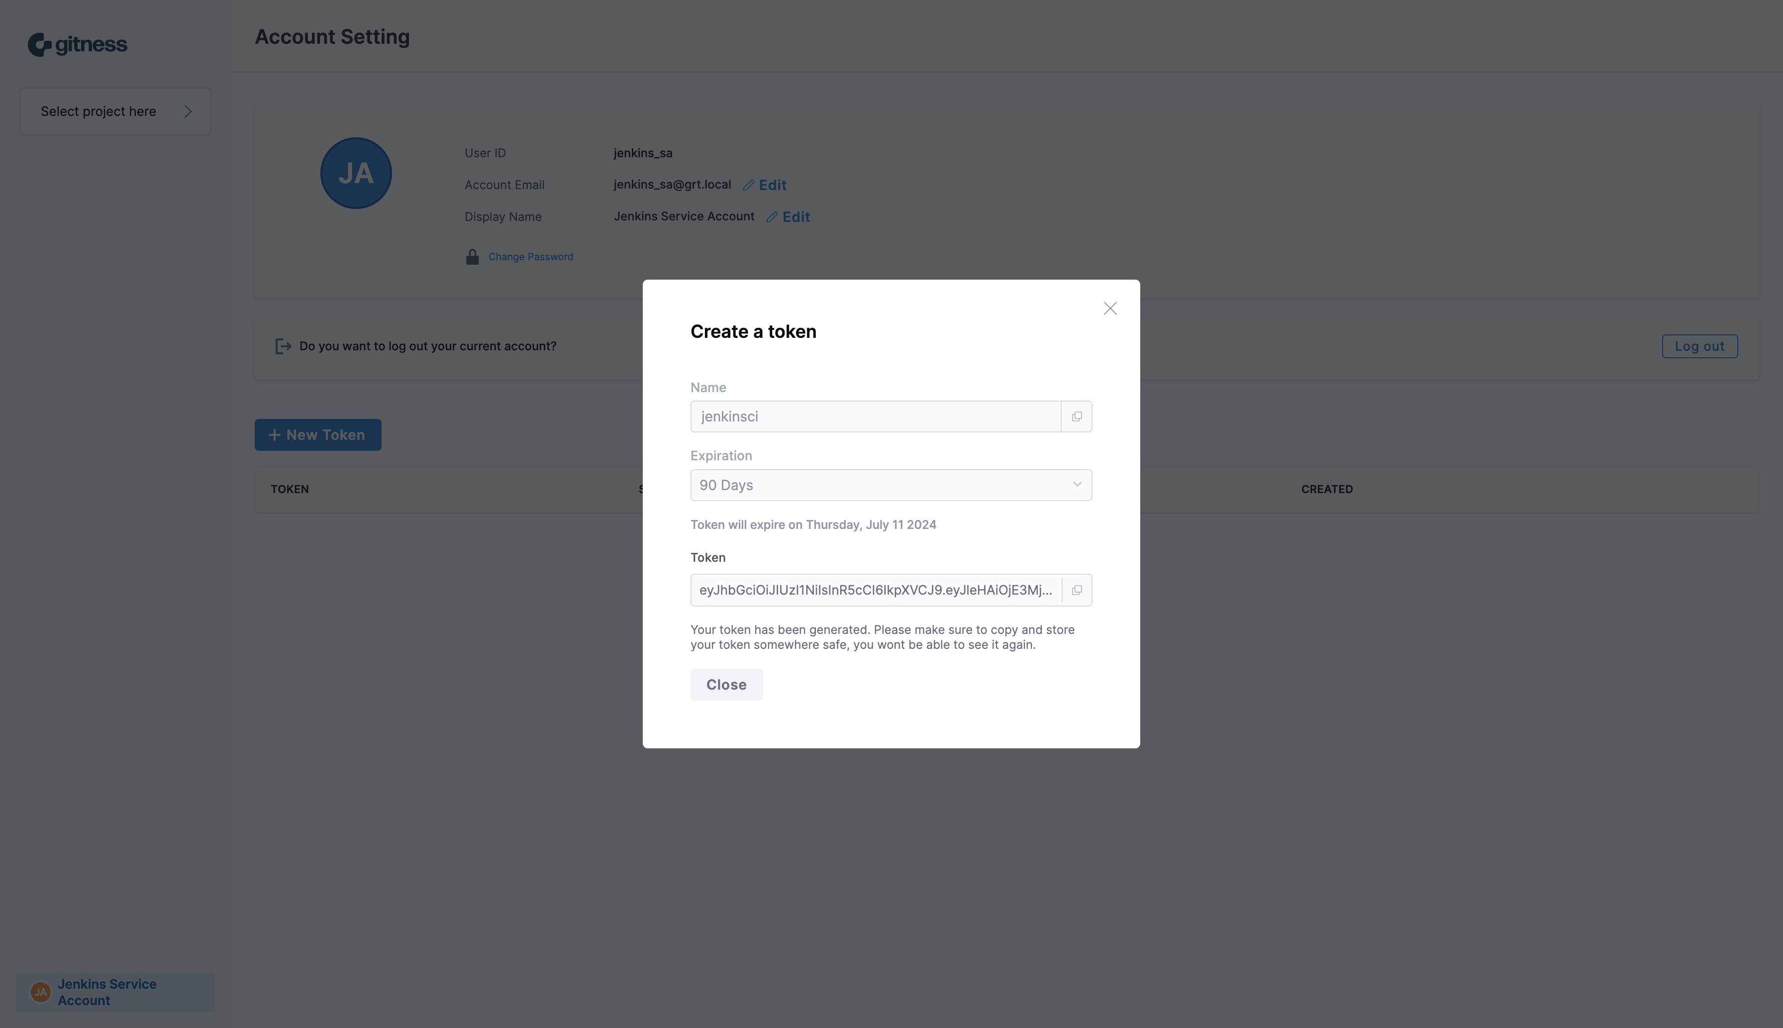The height and width of the screenshot is (1028, 1783).
Task: Click the lock icon beside Change Password
Action: (472, 257)
